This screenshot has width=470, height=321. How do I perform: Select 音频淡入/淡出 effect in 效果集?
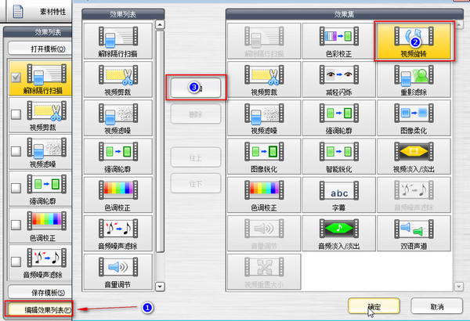pyautogui.click(x=338, y=233)
